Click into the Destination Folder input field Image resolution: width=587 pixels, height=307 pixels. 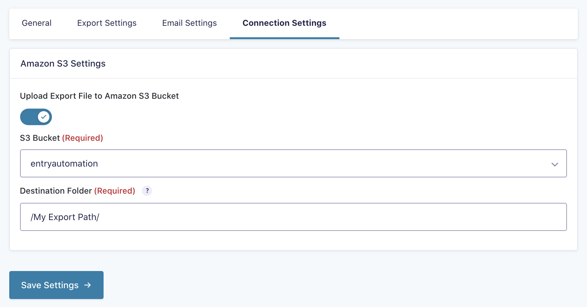click(x=293, y=217)
